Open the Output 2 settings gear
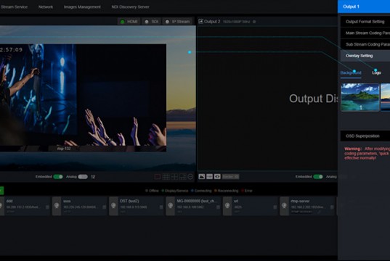The image size is (390, 261). tap(254, 22)
